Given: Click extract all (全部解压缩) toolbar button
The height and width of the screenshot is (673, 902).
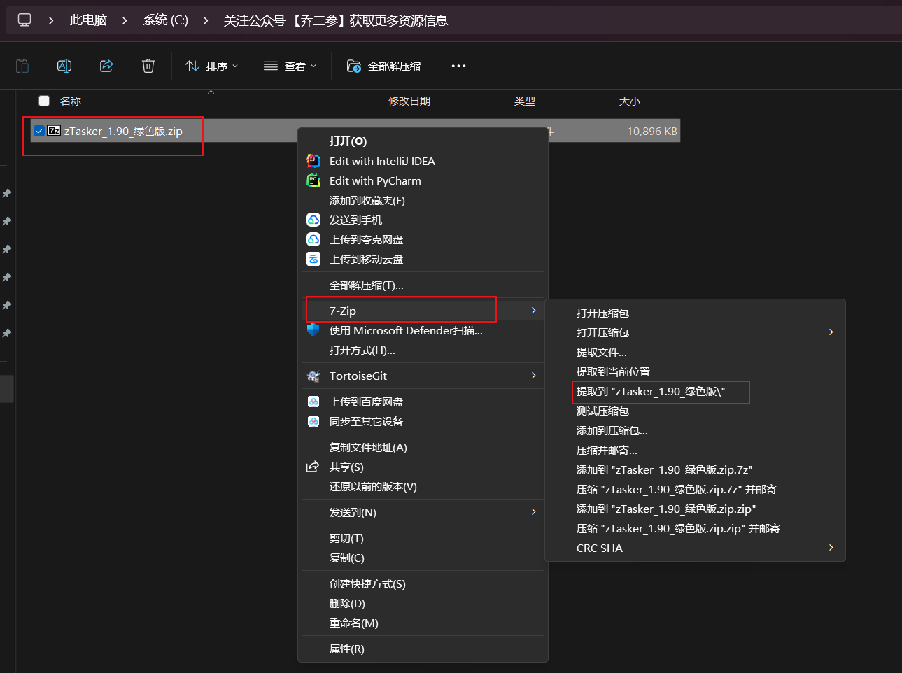Looking at the screenshot, I should [x=384, y=66].
